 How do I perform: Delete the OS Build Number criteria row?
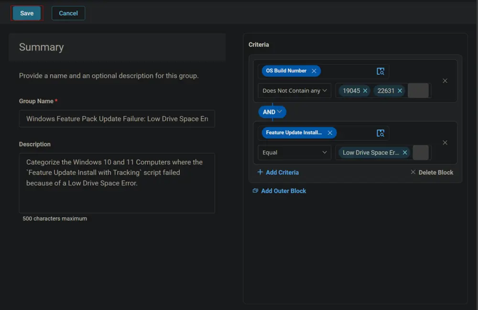coord(445,81)
